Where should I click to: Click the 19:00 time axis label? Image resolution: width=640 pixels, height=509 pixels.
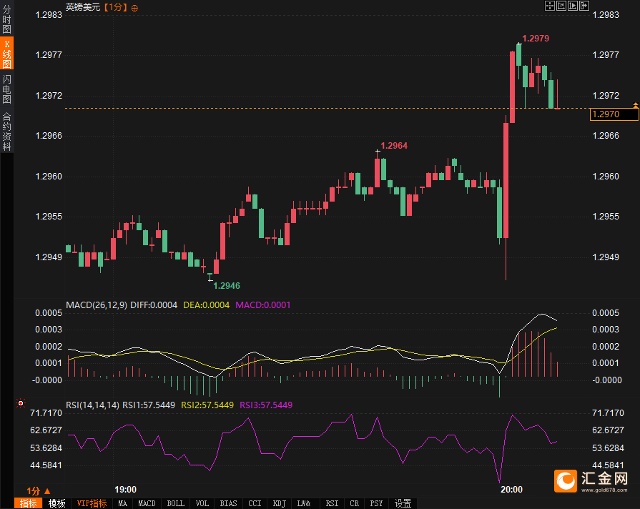coord(125,490)
